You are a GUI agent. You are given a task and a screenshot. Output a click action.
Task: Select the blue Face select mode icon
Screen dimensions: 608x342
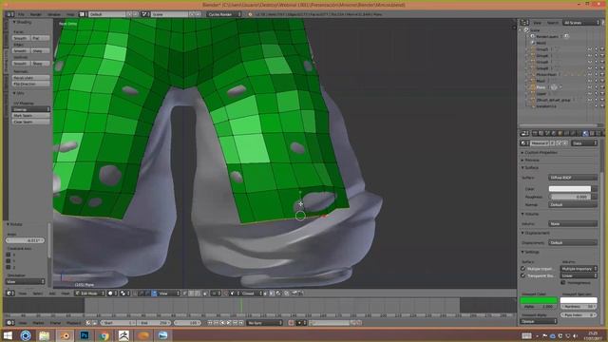(x=154, y=294)
